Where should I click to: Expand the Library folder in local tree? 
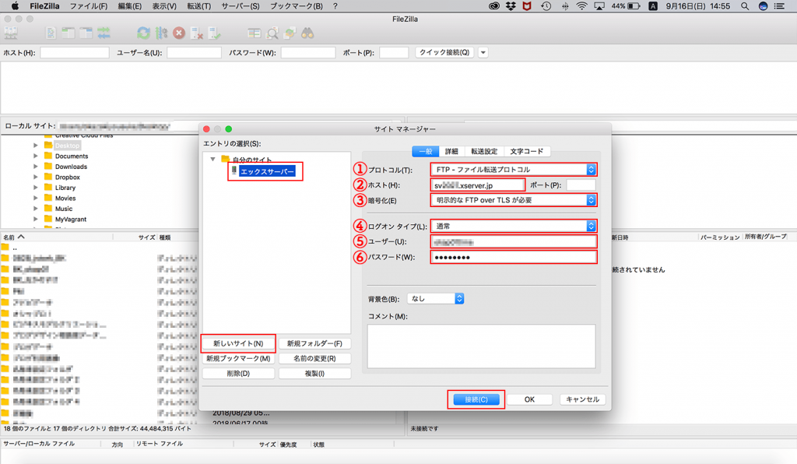[36, 187]
